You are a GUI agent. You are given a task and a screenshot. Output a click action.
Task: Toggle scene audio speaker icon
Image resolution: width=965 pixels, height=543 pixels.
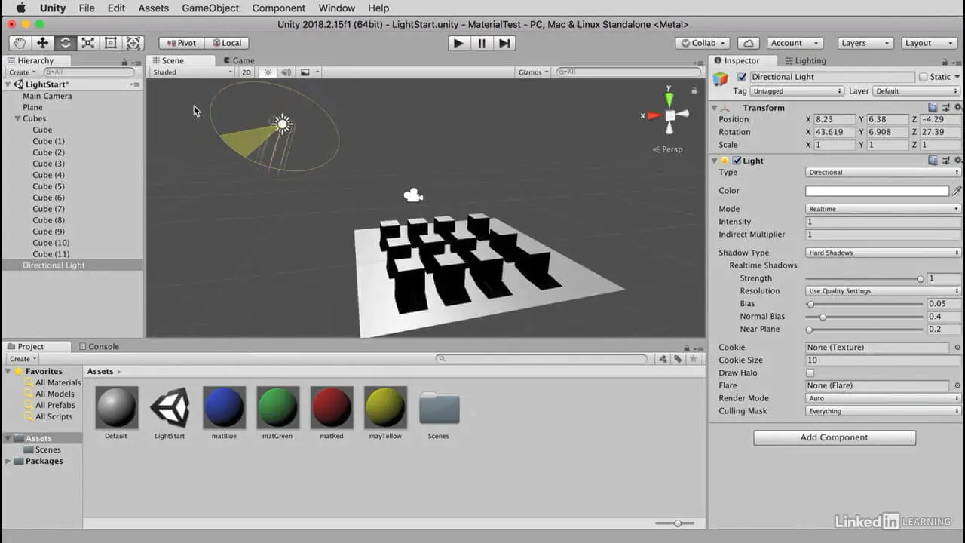286,72
